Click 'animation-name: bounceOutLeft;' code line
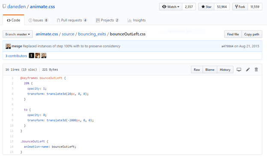The width and height of the screenshot is (267, 158). (50, 146)
